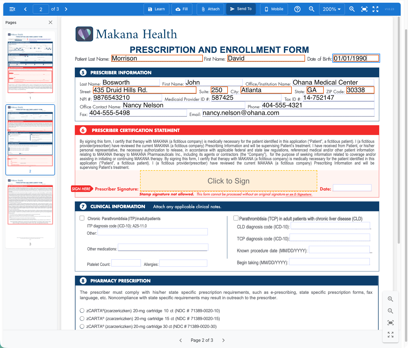
Task: Click the NPI number field
Action: pyautogui.click(x=127, y=98)
